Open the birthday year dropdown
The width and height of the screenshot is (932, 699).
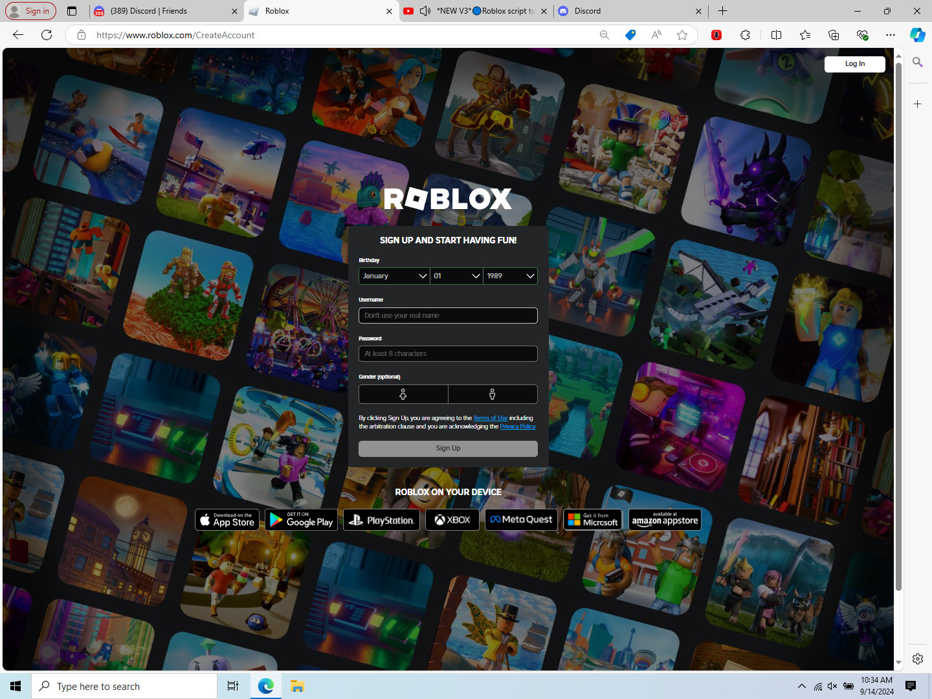pyautogui.click(x=510, y=276)
